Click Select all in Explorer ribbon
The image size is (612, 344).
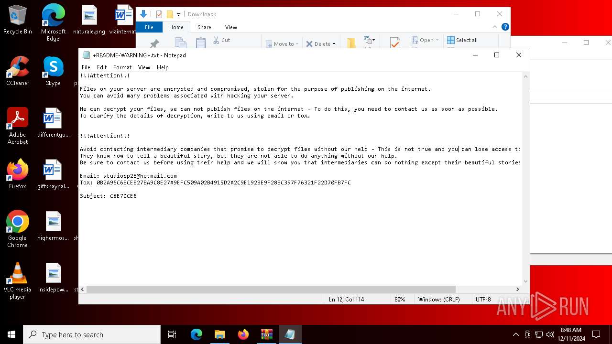(462, 40)
